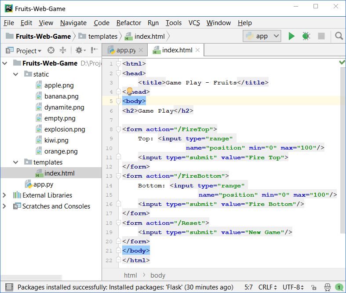This screenshot has height=293, width=346.
Task: Open Search Everywhere magnifier icon
Action: click(x=339, y=36)
